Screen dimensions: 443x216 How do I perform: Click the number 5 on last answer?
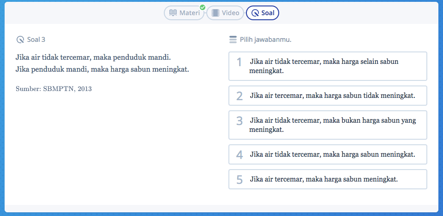click(239, 180)
